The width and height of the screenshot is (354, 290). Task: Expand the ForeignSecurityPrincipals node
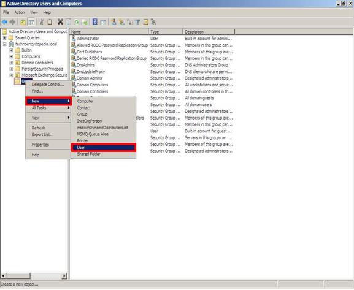(11, 69)
